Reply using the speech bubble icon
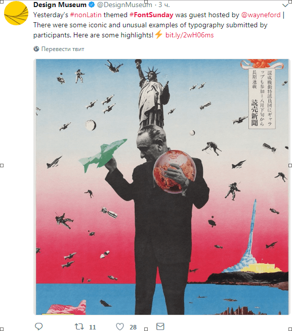Viewport: 292px width, 331px height. pos(38,326)
